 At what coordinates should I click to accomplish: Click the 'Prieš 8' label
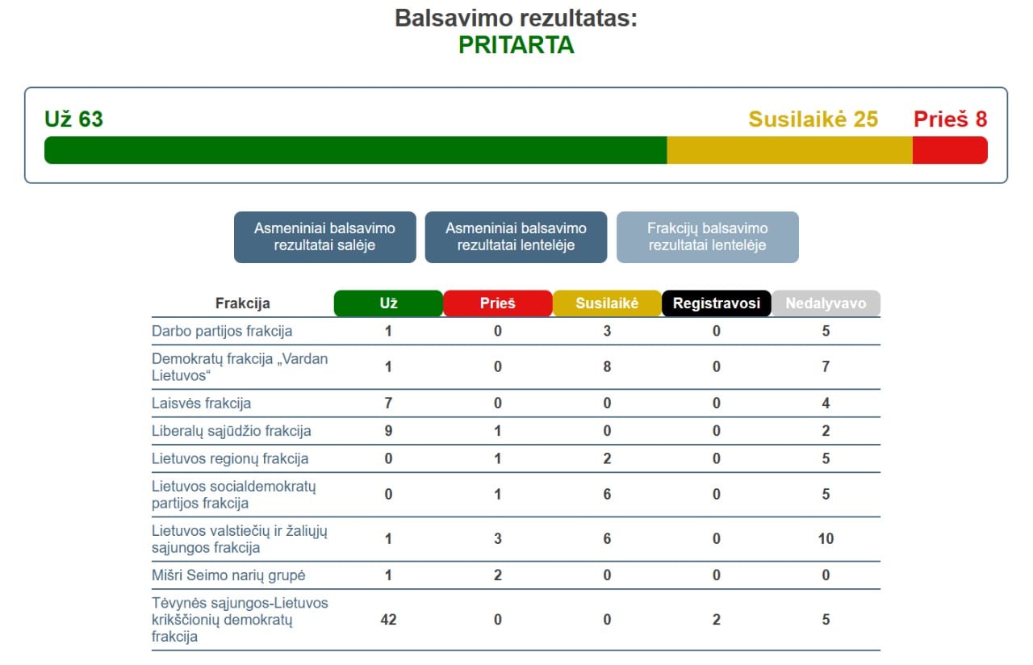(950, 119)
